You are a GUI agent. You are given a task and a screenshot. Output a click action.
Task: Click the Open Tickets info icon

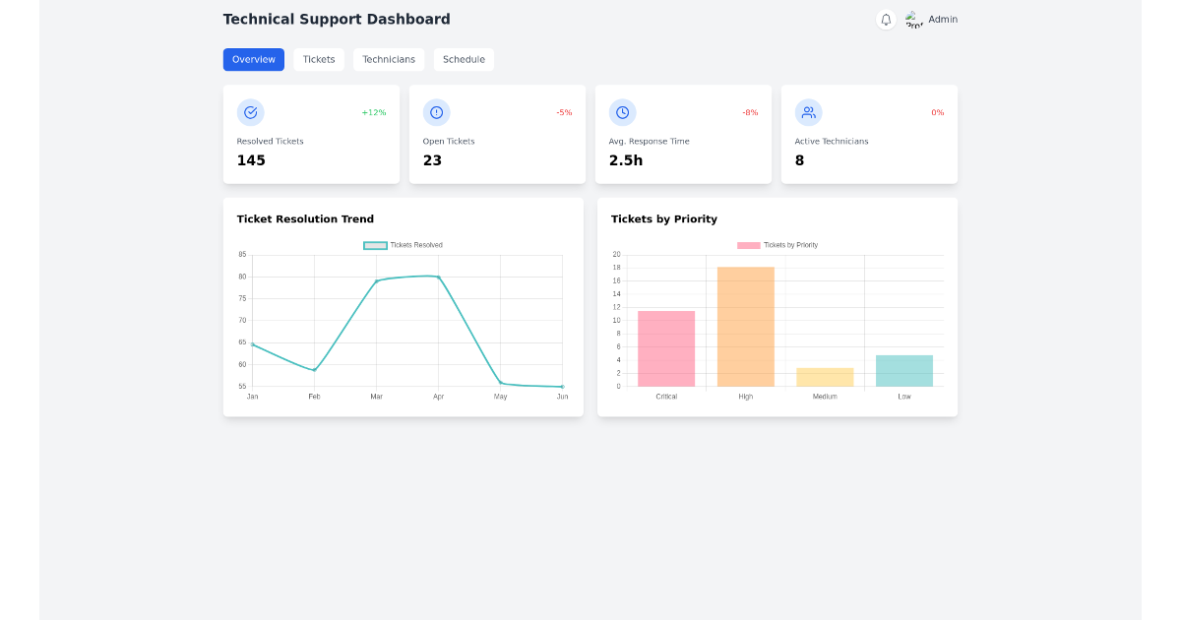[x=436, y=112]
